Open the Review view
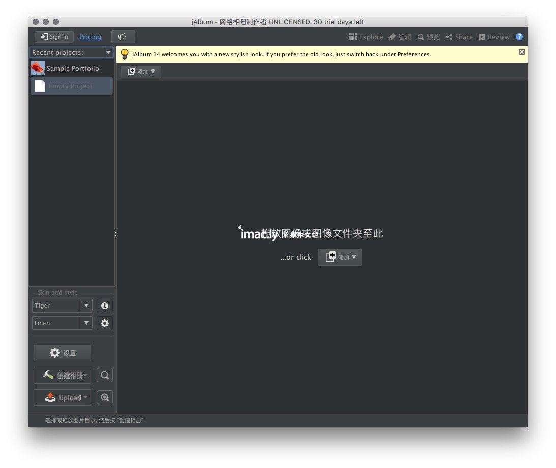The height and width of the screenshot is (468, 556). tap(494, 37)
